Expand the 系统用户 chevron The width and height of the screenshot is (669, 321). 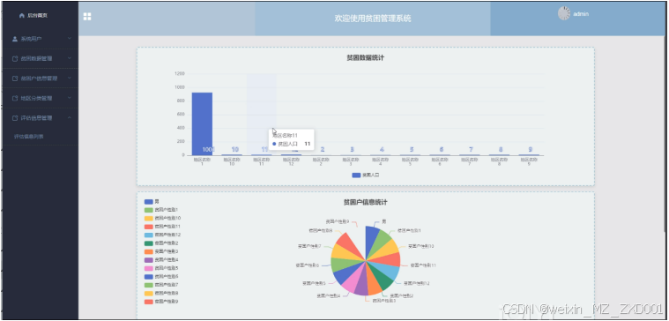tap(70, 39)
